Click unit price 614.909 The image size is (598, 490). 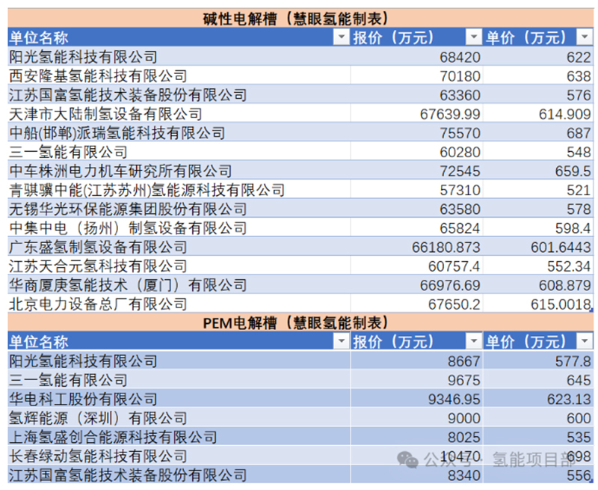click(x=565, y=114)
